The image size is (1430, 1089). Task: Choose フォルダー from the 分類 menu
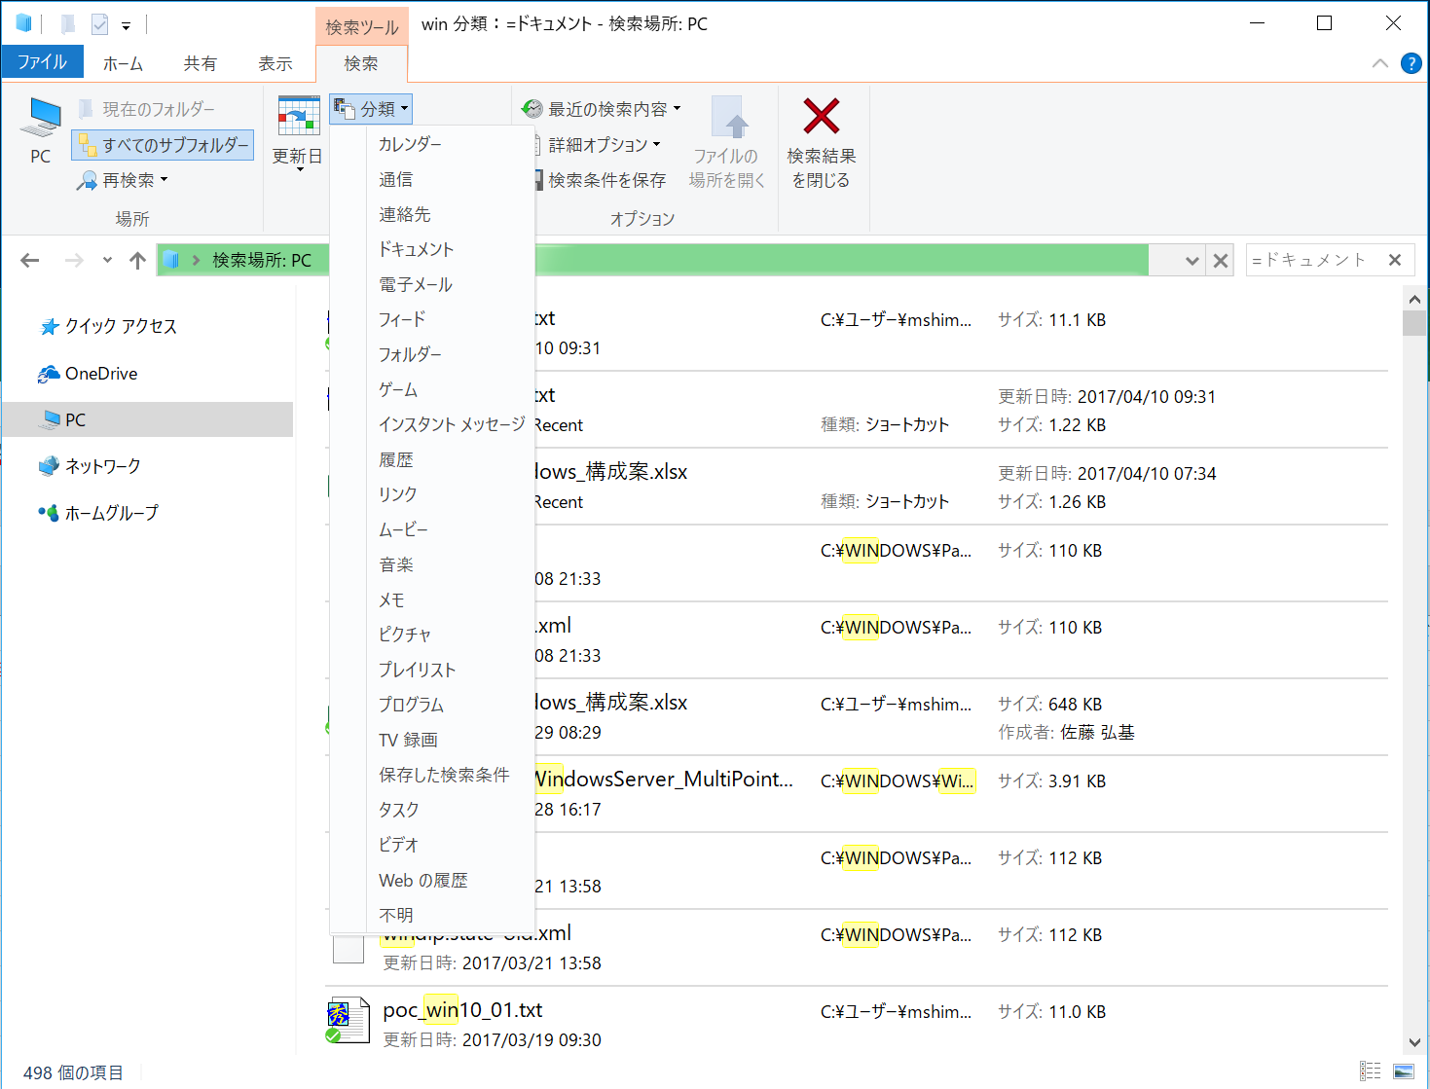[432, 354]
